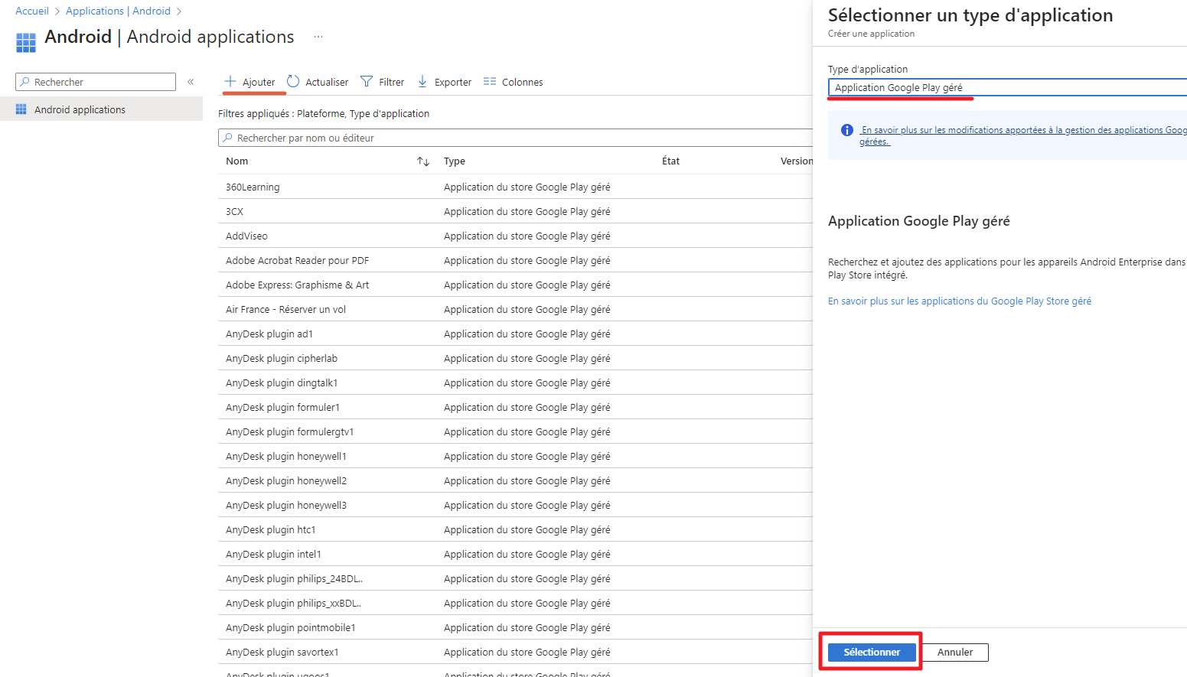Open AnyDesk plugin formuler1
Viewport: 1187px width, 677px height.
point(282,408)
